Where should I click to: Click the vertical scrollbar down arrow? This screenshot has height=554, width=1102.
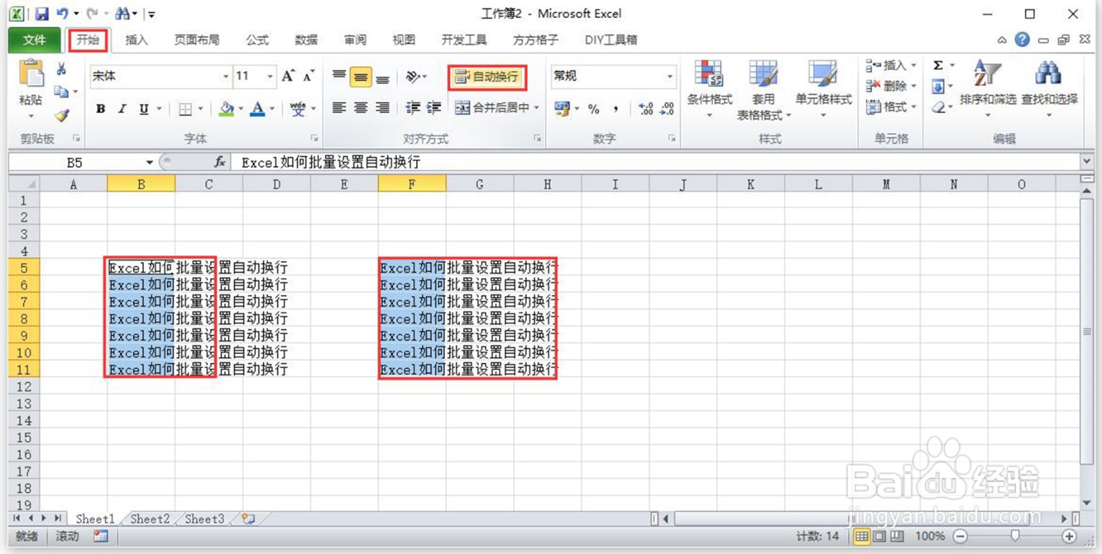tap(1087, 503)
